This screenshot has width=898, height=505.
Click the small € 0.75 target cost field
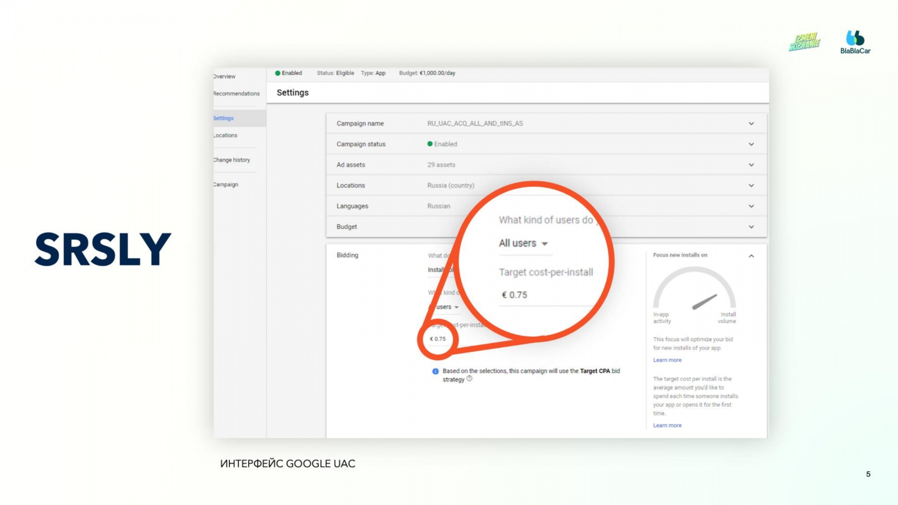438,339
